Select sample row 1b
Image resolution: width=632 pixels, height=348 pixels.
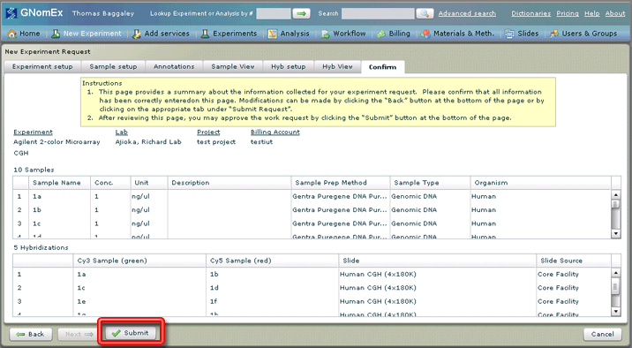pos(312,210)
